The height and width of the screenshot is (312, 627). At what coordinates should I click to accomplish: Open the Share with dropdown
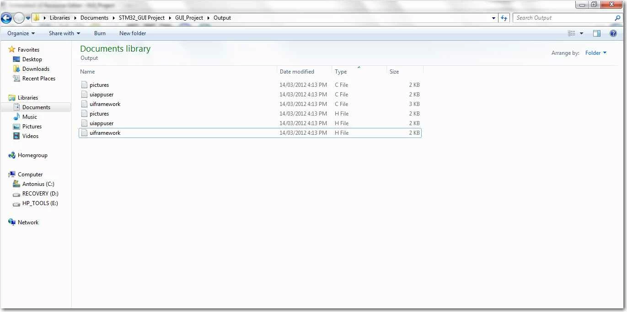click(64, 33)
